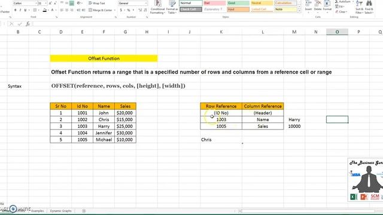The height and width of the screenshot is (215, 383).
Task: Open the General number format dropdown
Action: pyautogui.click(x=146, y=3)
